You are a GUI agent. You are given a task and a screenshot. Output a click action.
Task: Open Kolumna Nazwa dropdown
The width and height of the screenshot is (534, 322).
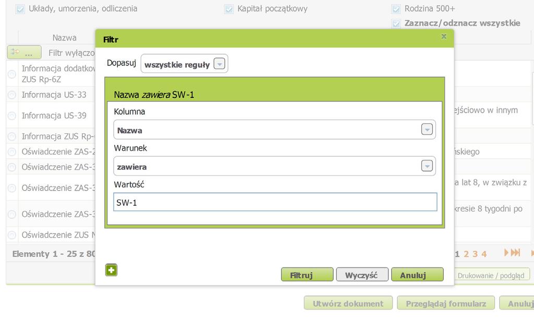427,130
